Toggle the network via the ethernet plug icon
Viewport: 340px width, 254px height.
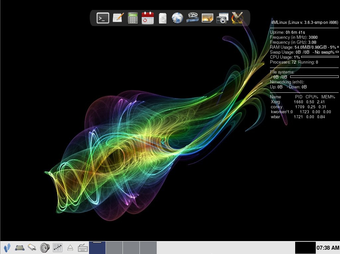coord(32,247)
